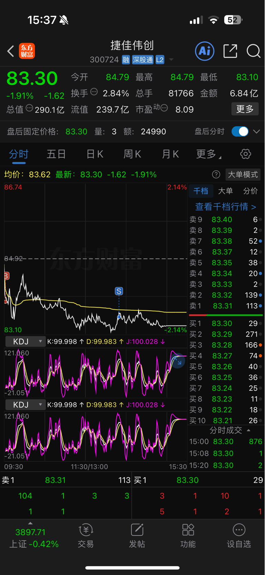Tap the share export icon

coord(230,51)
